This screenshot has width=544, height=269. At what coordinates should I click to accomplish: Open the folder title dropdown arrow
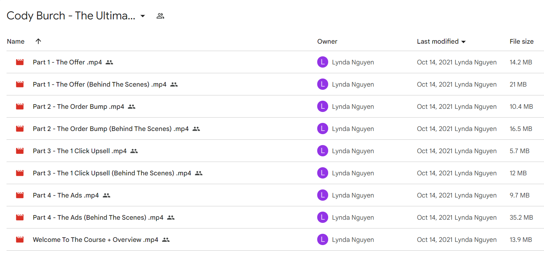pyautogui.click(x=143, y=16)
